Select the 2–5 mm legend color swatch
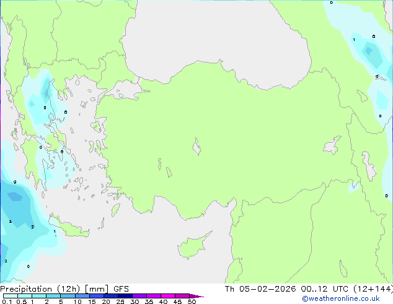This screenshot has width=393, height=304. point(53,296)
